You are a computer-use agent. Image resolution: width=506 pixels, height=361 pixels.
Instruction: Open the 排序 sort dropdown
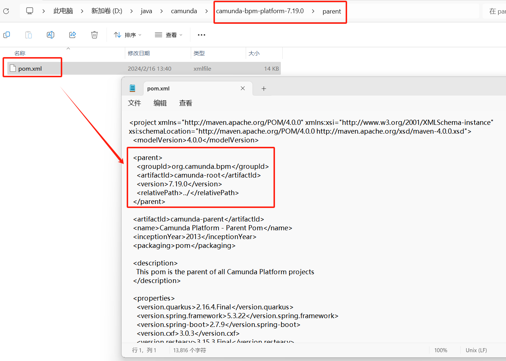127,35
